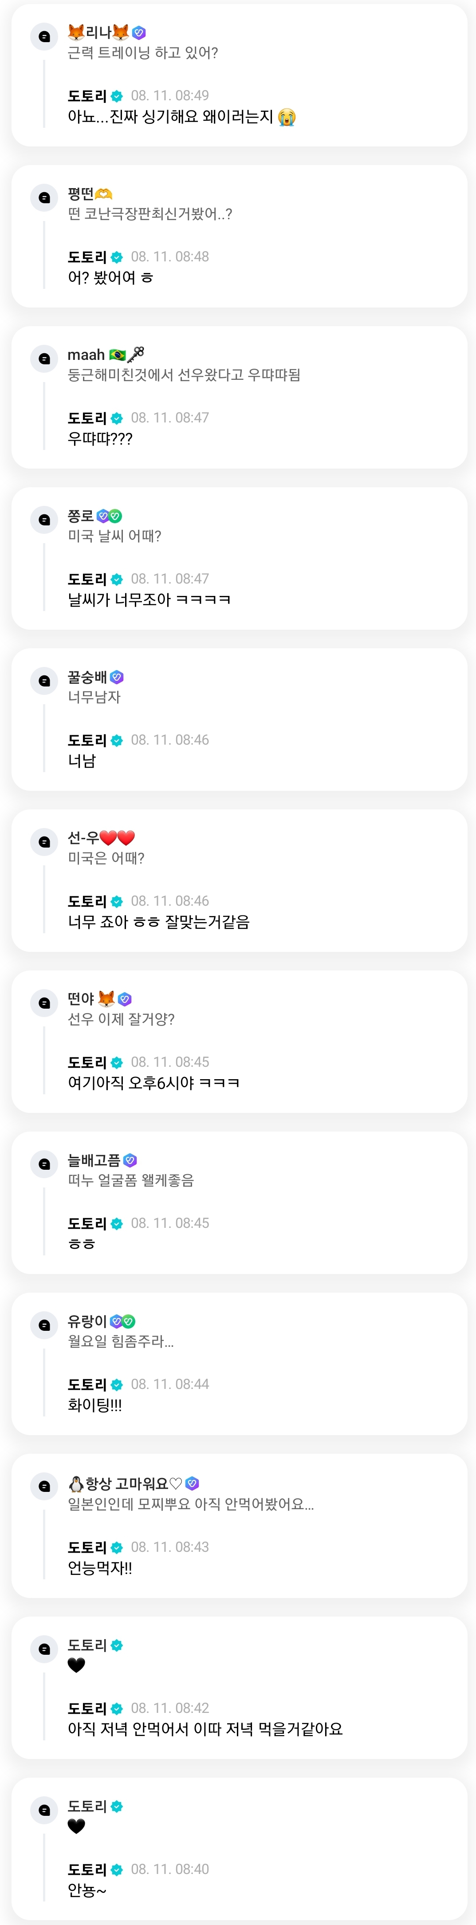Click the green badge next to 쫑로
This screenshot has height=1925, width=476.
[x=115, y=516]
